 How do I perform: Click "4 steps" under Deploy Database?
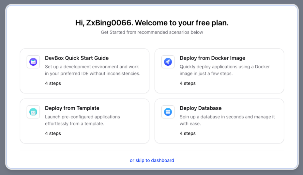click(188, 133)
